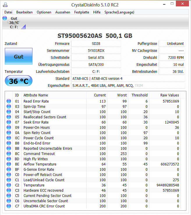Image resolution: width=191 pixels, height=215 pixels.
Task: Close the CrystalDiskInfo window
Action: [x=182, y=3]
